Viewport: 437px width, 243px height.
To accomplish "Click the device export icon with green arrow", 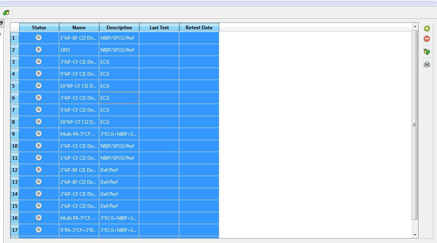I will click(x=427, y=52).
